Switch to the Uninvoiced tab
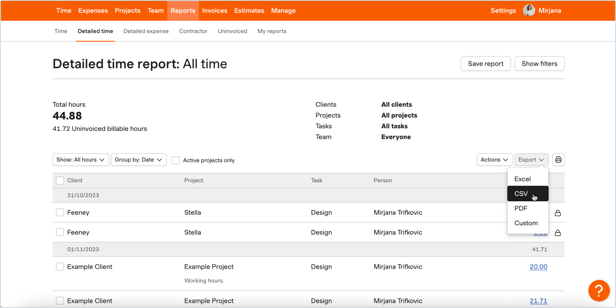The height and width of the screenshot is (308, 616). pyautogui.click(x=232, y=31)
